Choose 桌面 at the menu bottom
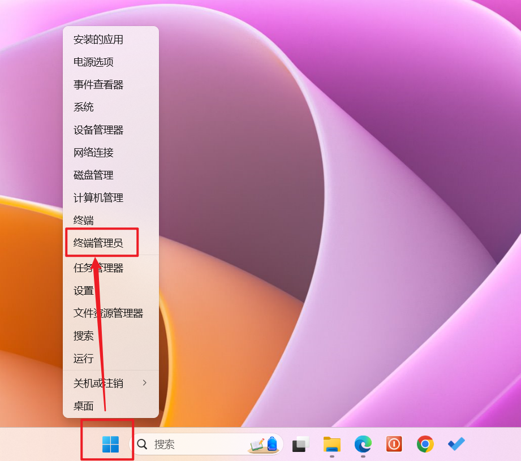521x461 pixels. coord(111,406)
